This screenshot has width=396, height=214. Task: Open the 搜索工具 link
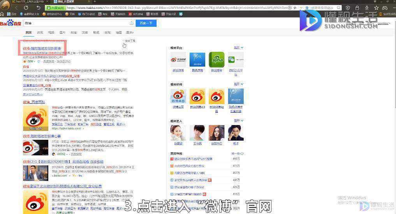click(x=130, y=40)
